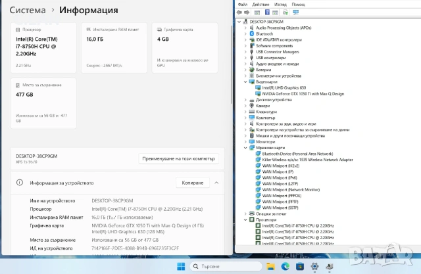Screen dimensions: 421x274
Task: Toggle the action pane toolbar icon
Action: [x=275, y=12]
